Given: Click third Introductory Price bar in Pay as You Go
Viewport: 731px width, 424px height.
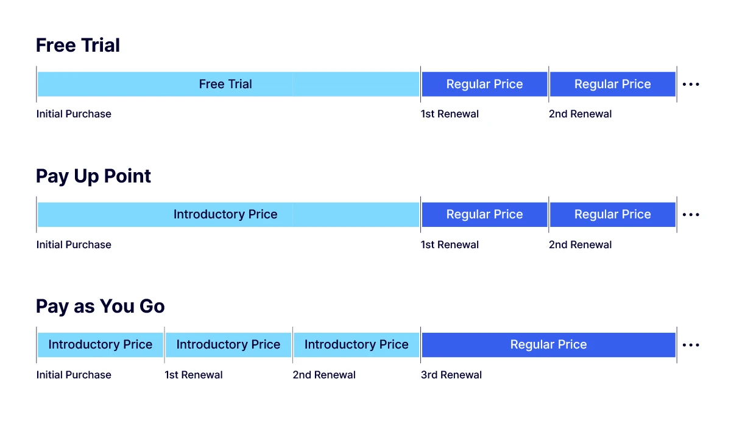Looking at the screenshot, I should tap(356, 345).
